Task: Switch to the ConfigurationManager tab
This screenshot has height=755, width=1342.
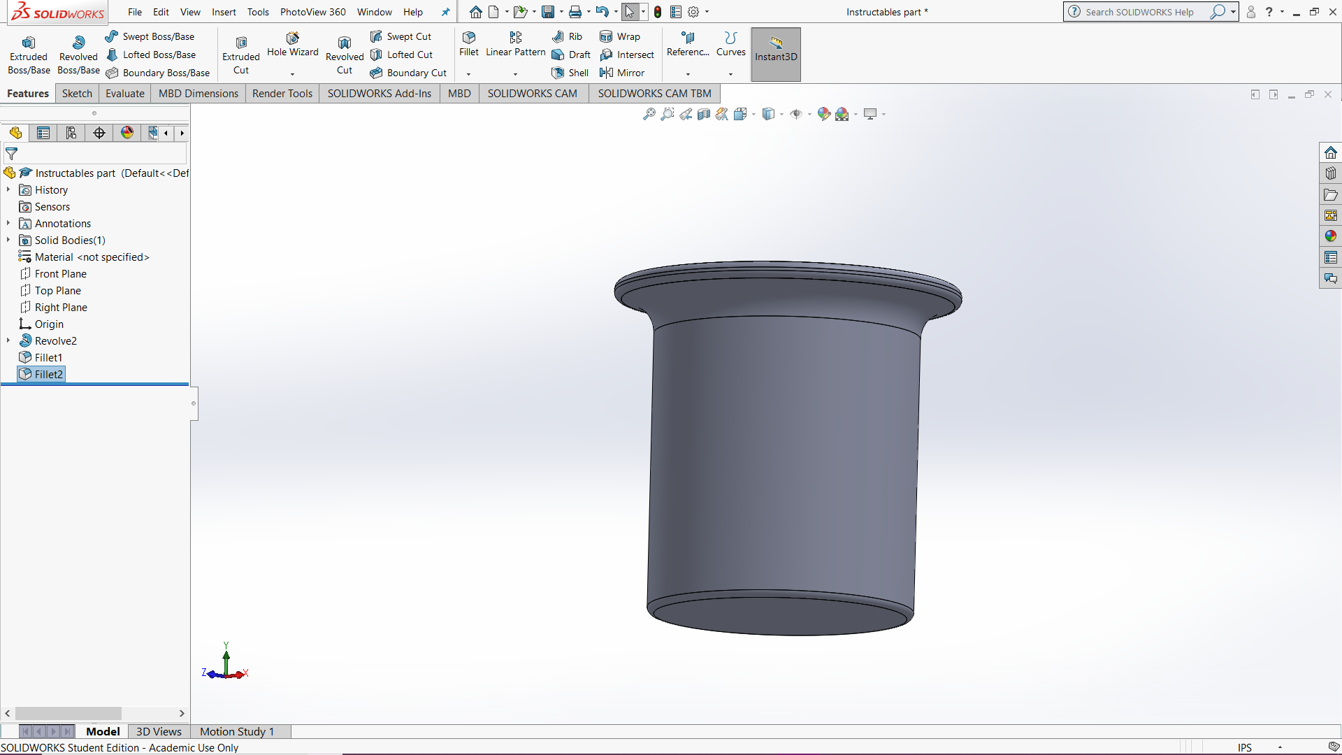Action: 71,133
